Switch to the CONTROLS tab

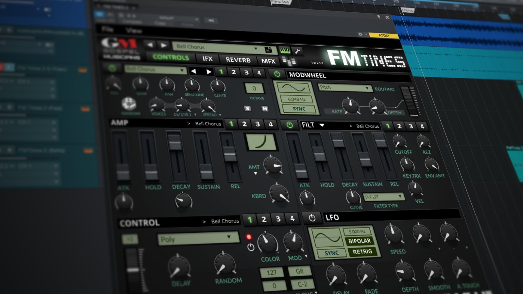(x=171, y=57)
